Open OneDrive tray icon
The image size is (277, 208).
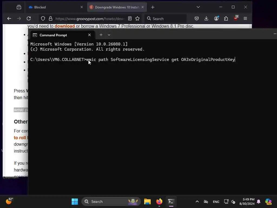coord(206,201)
